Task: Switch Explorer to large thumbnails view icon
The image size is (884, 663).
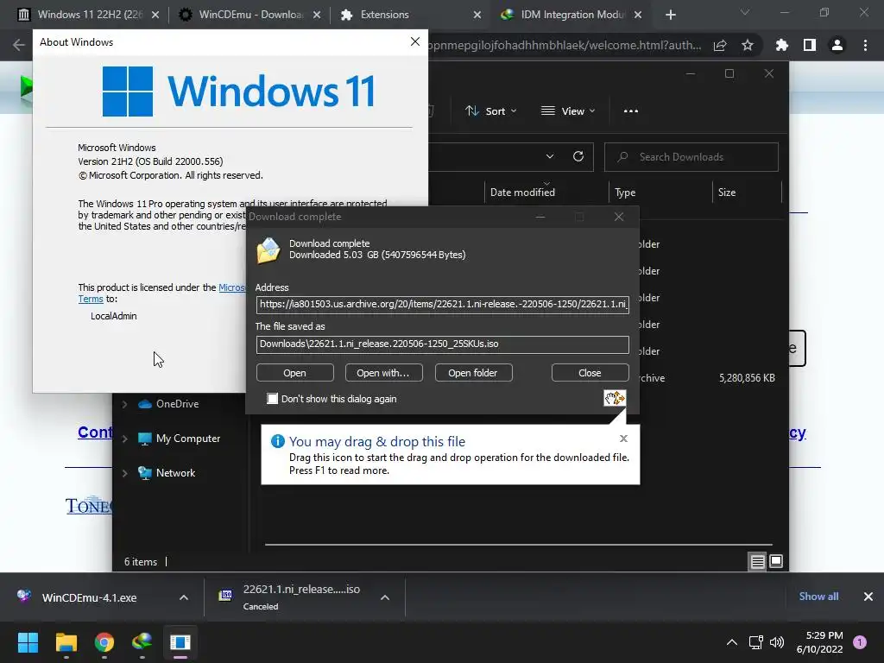Action: coord(776,561)
